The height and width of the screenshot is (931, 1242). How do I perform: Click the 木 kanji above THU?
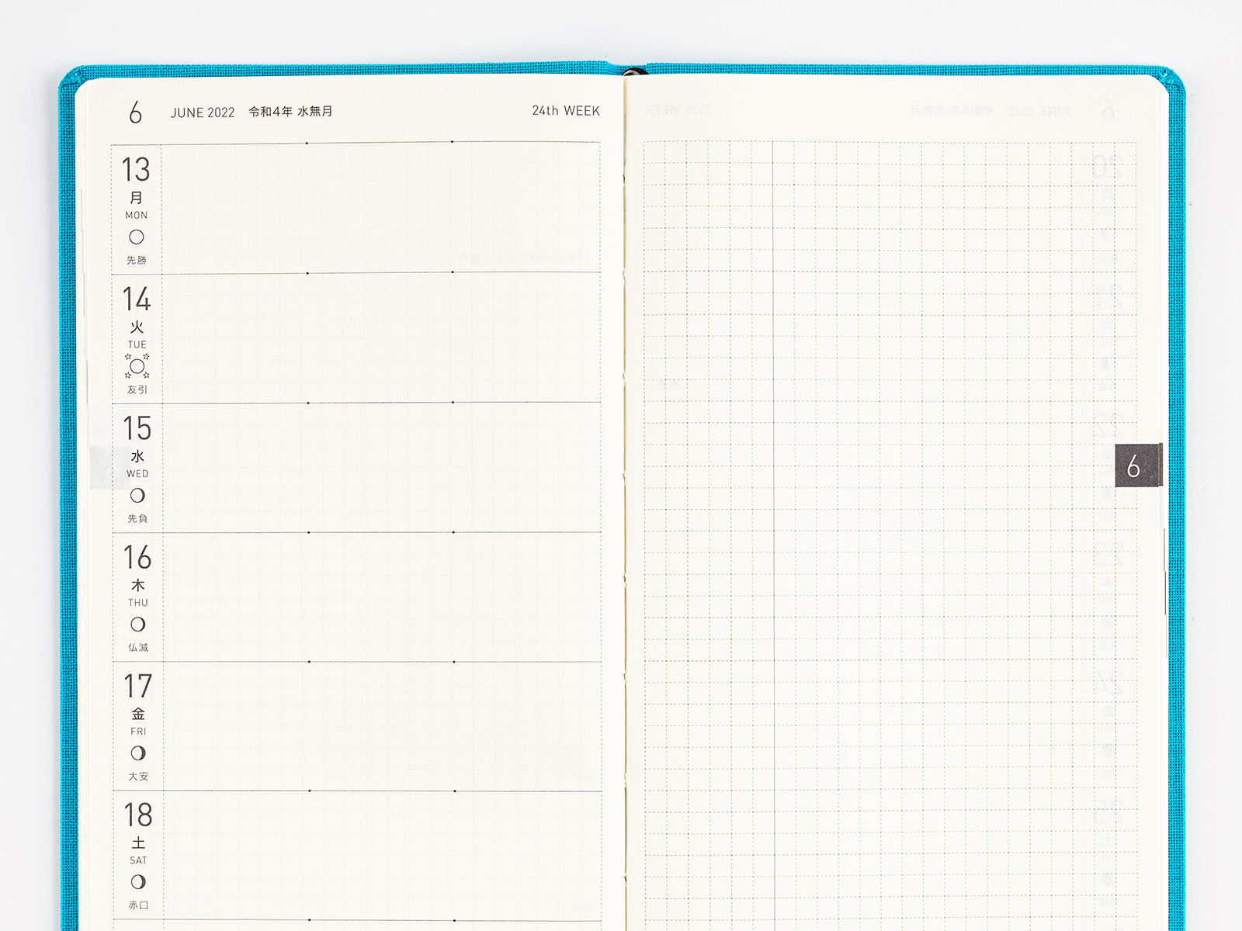point(137,585)
